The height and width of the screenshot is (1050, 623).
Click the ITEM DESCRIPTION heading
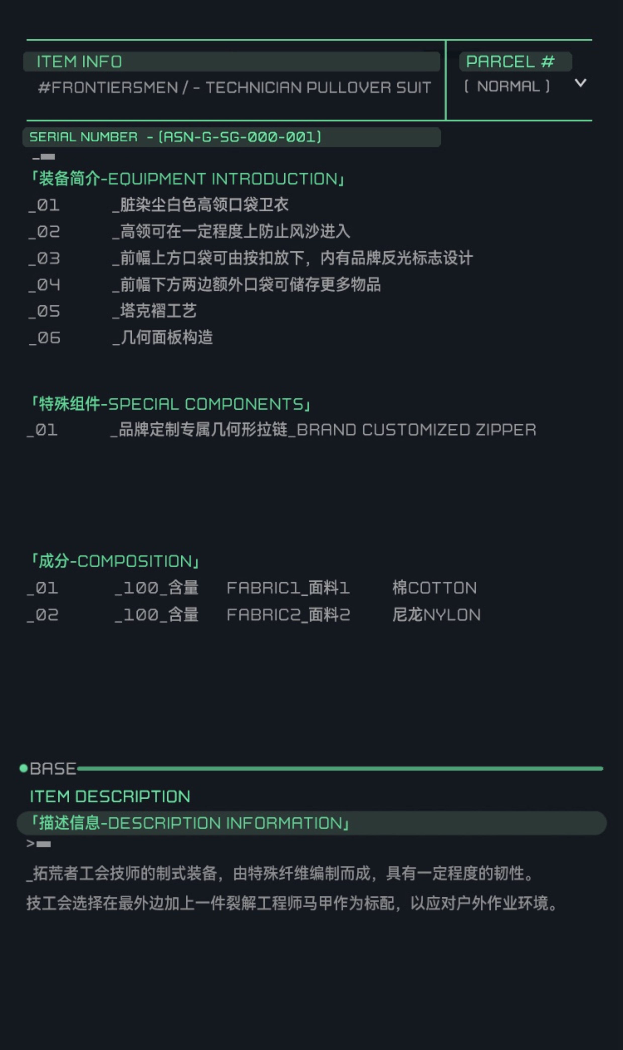110,796
